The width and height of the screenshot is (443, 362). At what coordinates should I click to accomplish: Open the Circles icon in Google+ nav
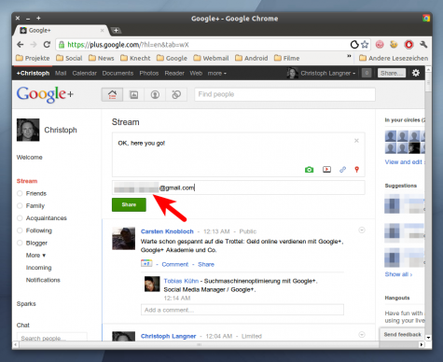pos(176,94)
